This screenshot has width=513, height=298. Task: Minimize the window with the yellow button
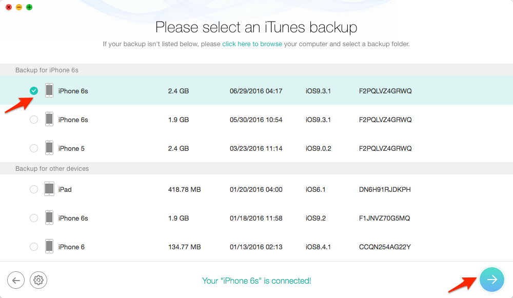tap(19, 7)
